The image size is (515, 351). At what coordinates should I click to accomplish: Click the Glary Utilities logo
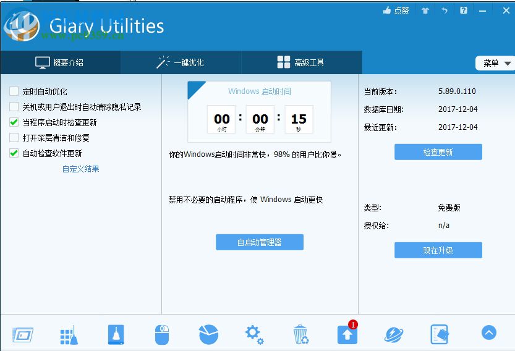pyautogui.click(x=22, y=27)
